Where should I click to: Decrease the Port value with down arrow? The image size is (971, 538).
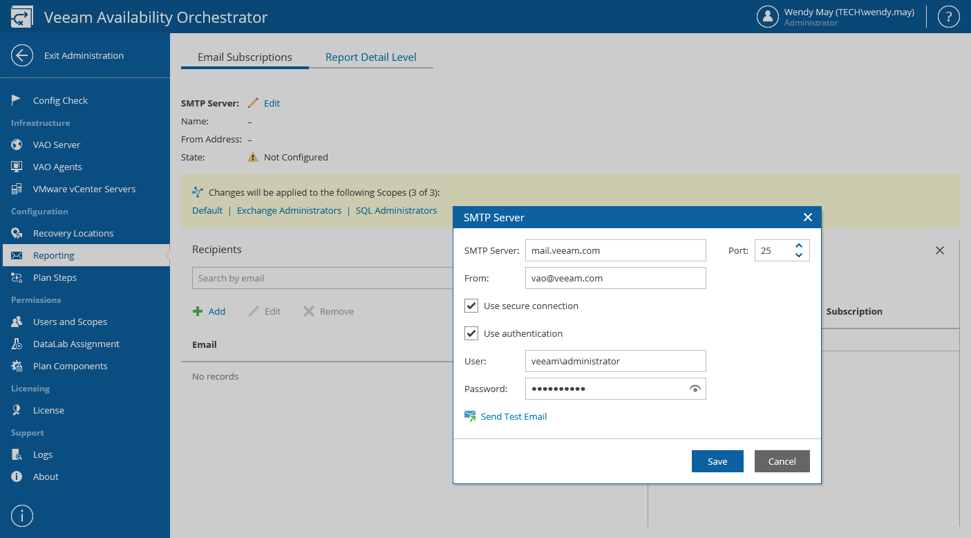799,255
